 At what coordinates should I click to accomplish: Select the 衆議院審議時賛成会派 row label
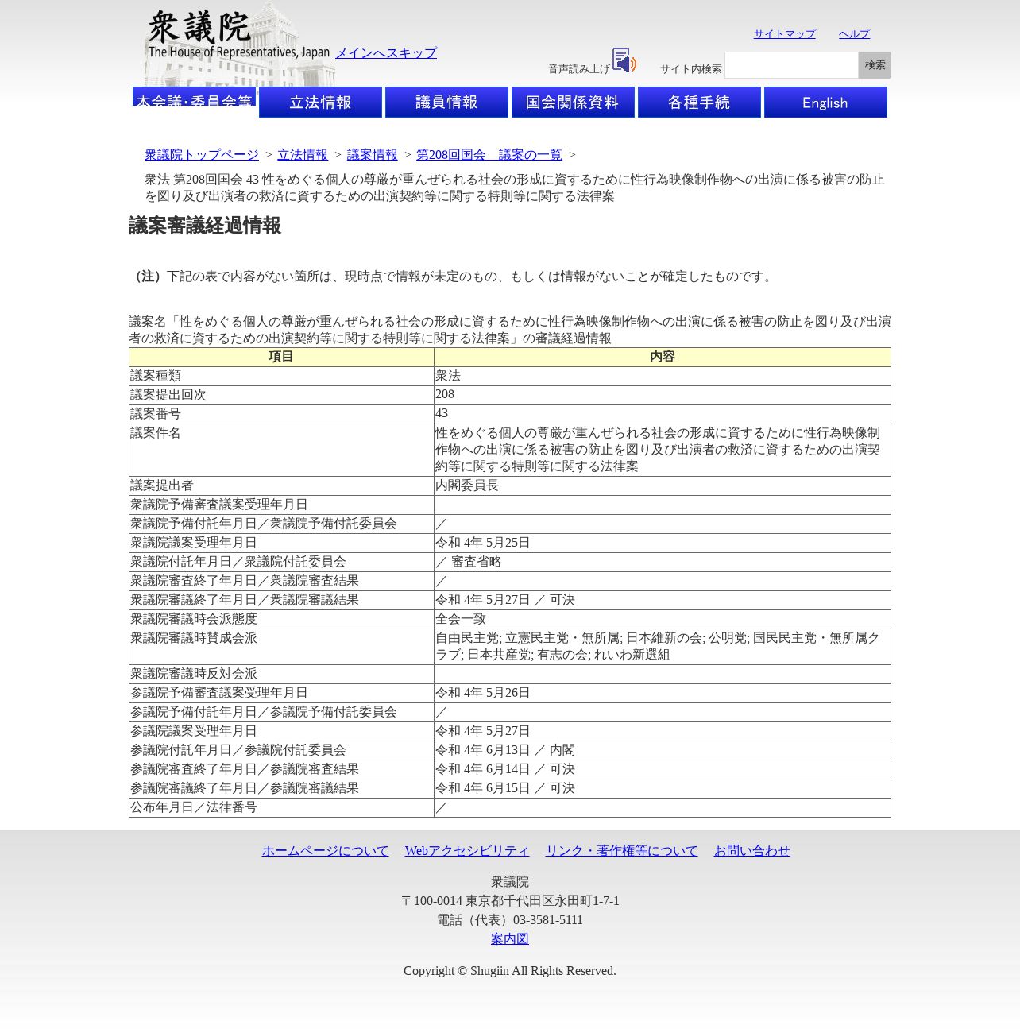[x=281, y=647]
